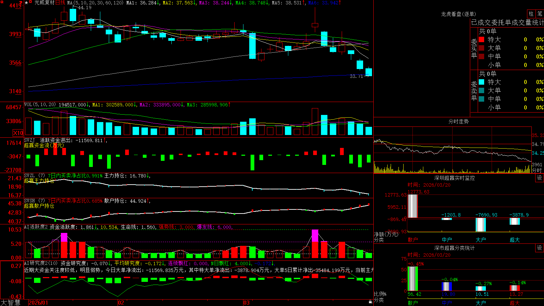Screen dimensions: 544x306
Task: Click the AI研究度2(10) indicator label
Action: pyautogui.click(x=41, y=263)
